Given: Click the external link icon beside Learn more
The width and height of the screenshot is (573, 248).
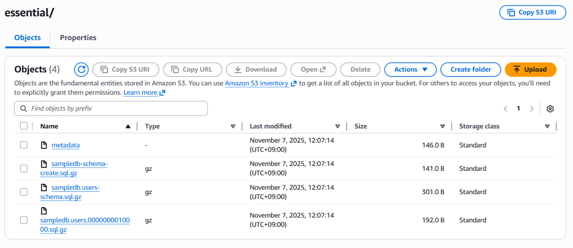Looking at the screenshot, I should (162, 93).
